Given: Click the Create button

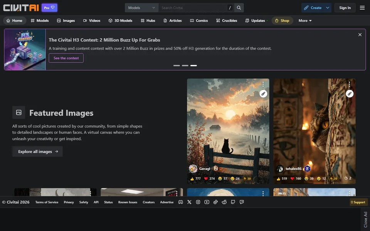Looking at the screenshot, I should click(x=313, y=8).
